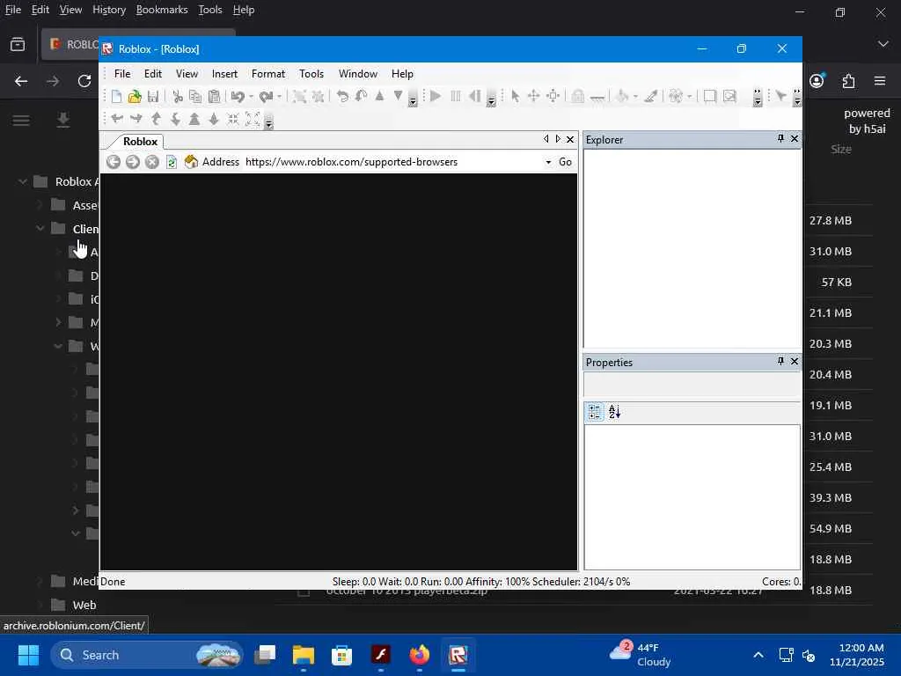
Task: Open the Material tool dropdown arrow
Action: coord(689,97)
